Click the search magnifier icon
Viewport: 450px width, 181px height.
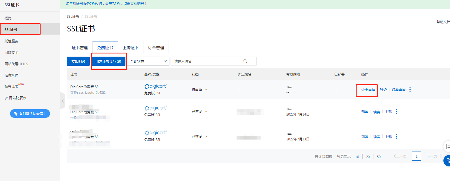(245, 61)
